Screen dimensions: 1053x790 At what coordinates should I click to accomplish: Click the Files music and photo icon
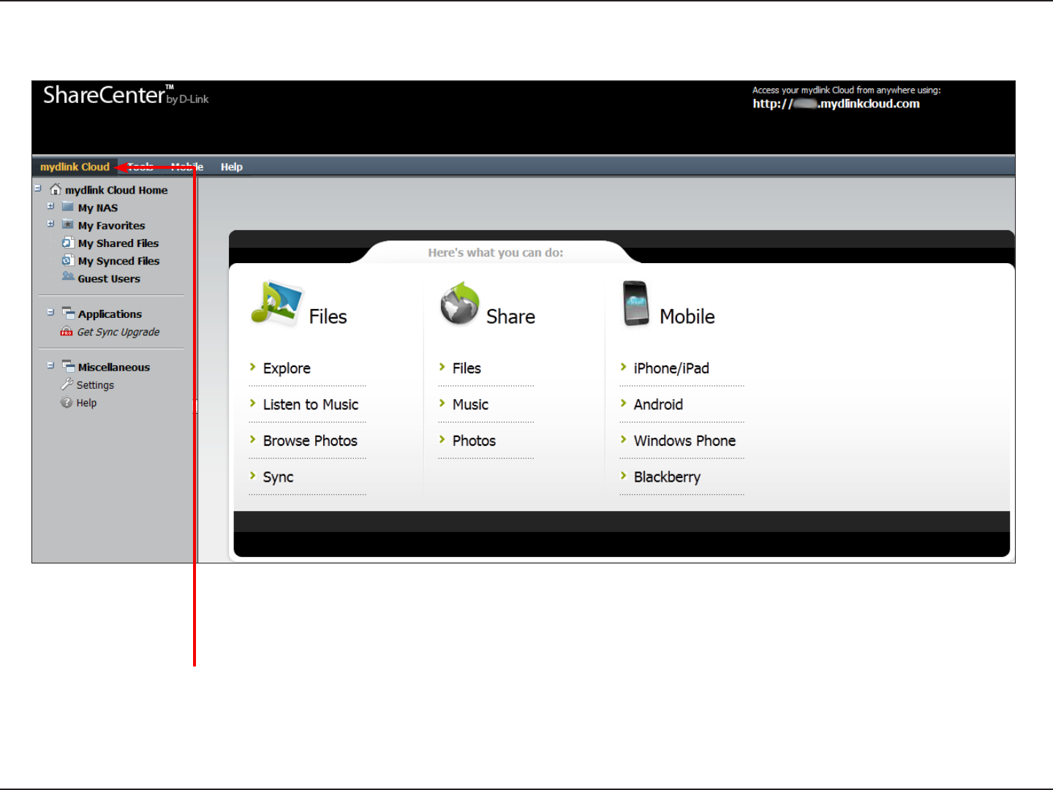click(276, 302)
